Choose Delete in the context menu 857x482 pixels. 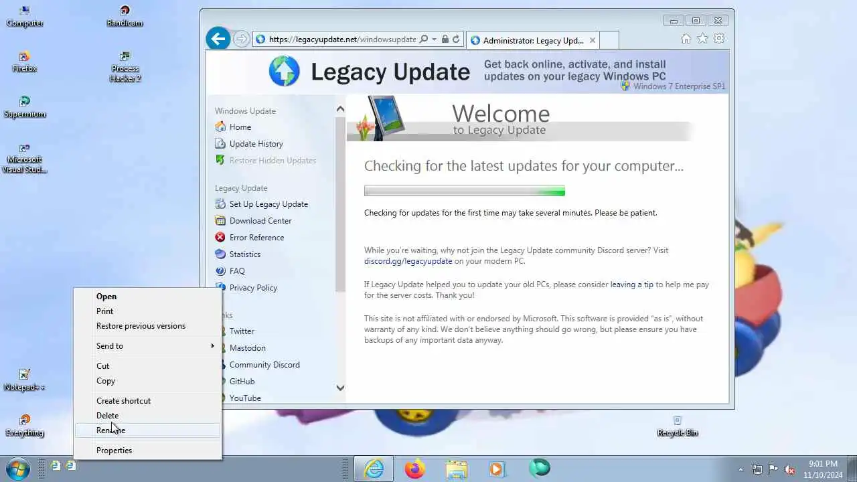[x=147, y=416]
